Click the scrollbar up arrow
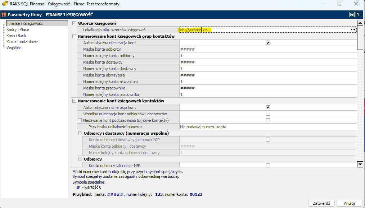 coord(360,23)
